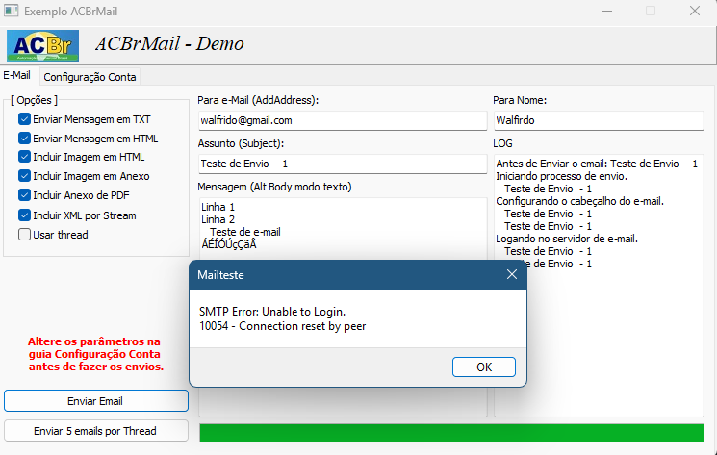Click the 'ACBrMail - Demo' heading
The image size is (717, 455).
[x=169, y=44]
